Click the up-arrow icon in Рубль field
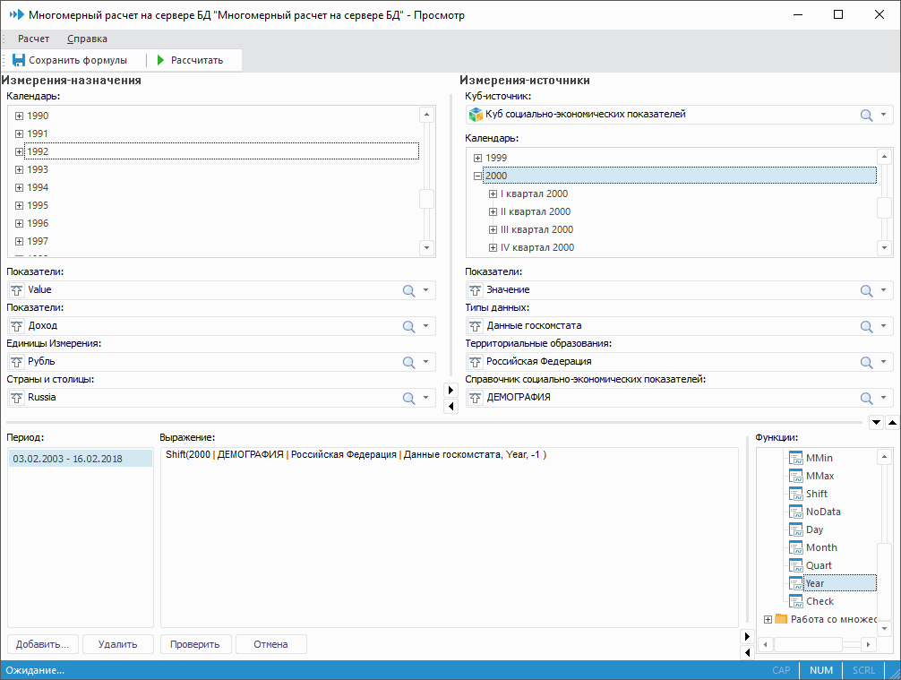Image resolution: width=901 pixels, height=680 pixels. 16,362
